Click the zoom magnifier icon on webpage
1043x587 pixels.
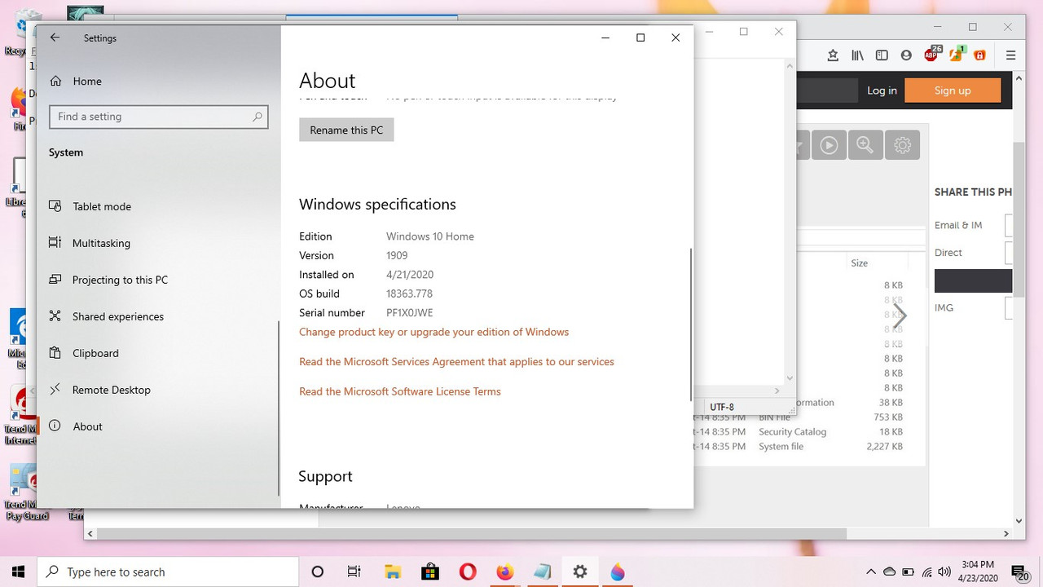pos(865,145)
